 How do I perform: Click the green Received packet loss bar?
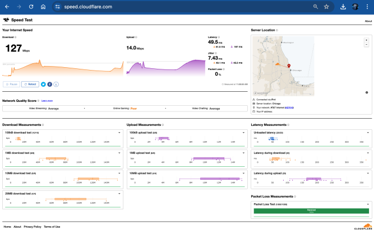311,211
